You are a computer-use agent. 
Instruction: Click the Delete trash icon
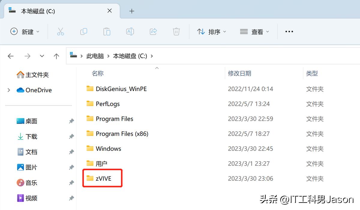click(176, 31)
